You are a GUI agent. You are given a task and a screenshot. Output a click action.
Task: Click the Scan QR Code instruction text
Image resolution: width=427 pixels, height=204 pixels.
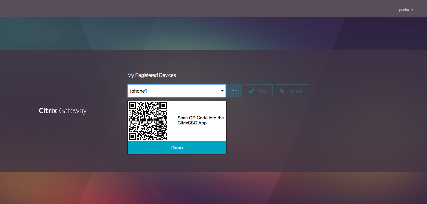201,120
